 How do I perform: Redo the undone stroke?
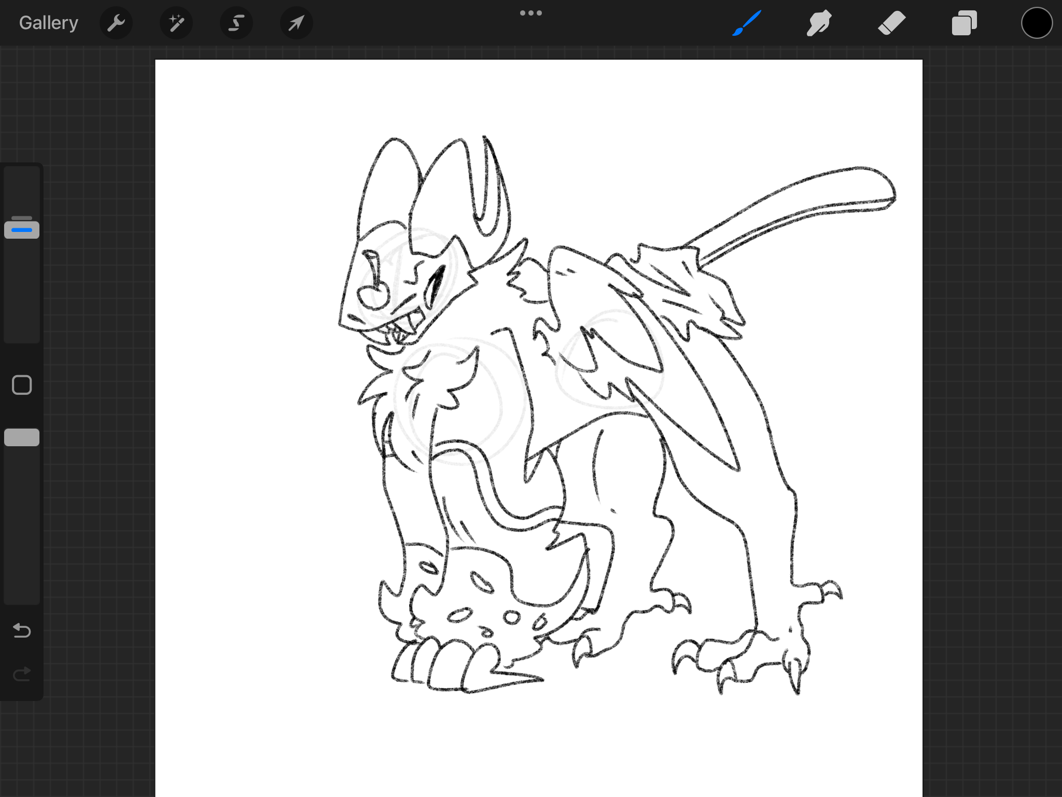pyautogui.click(x=22, y=674)
